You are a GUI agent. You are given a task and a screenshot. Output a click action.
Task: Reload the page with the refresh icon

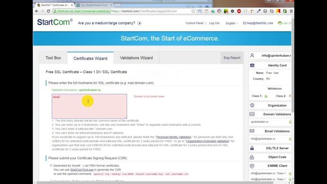[x=49, y=11]
